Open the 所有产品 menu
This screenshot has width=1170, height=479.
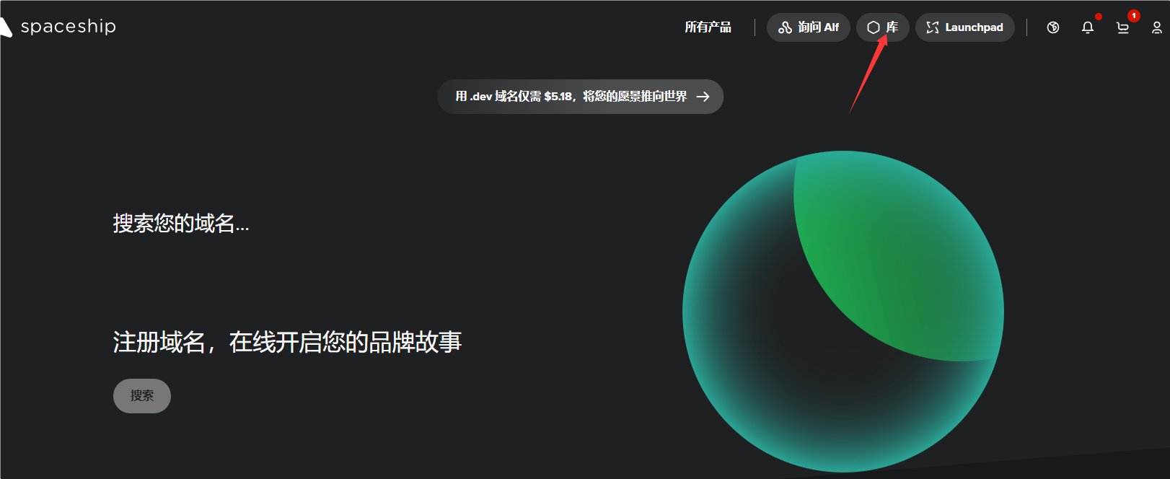(708, 27)
